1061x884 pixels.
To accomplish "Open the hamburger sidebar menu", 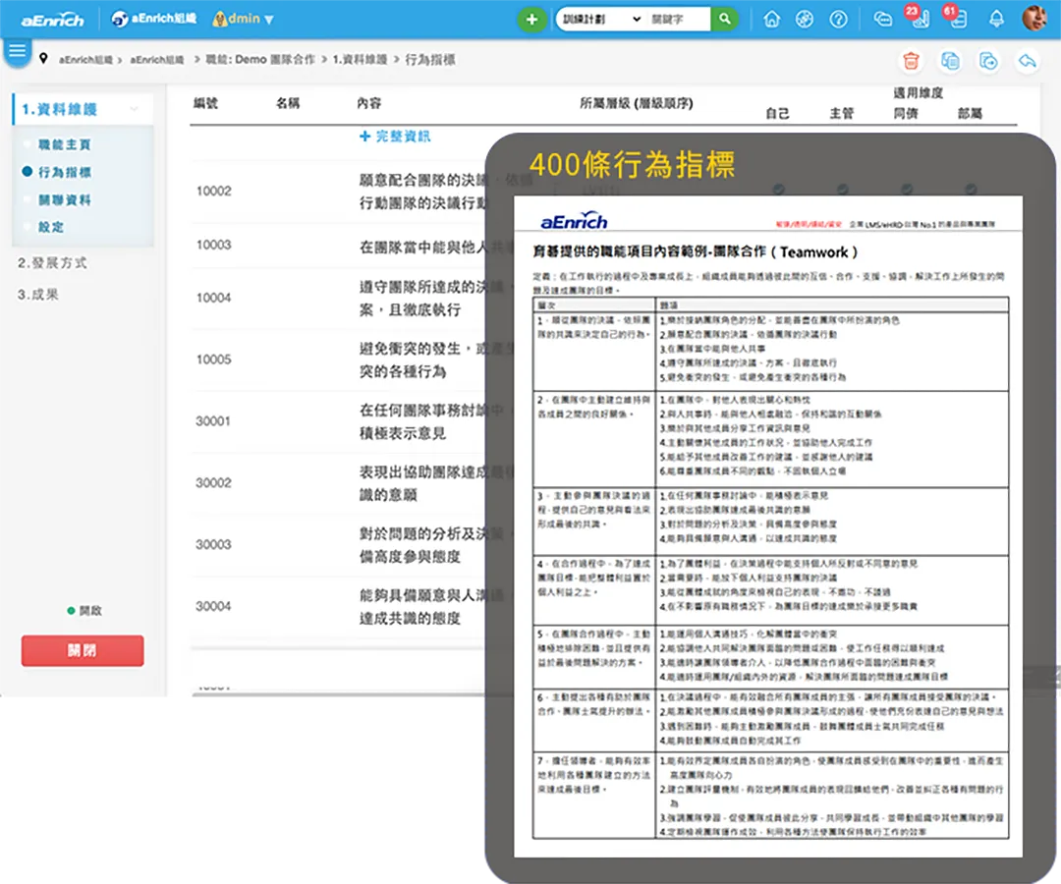I will coord(17,51).
